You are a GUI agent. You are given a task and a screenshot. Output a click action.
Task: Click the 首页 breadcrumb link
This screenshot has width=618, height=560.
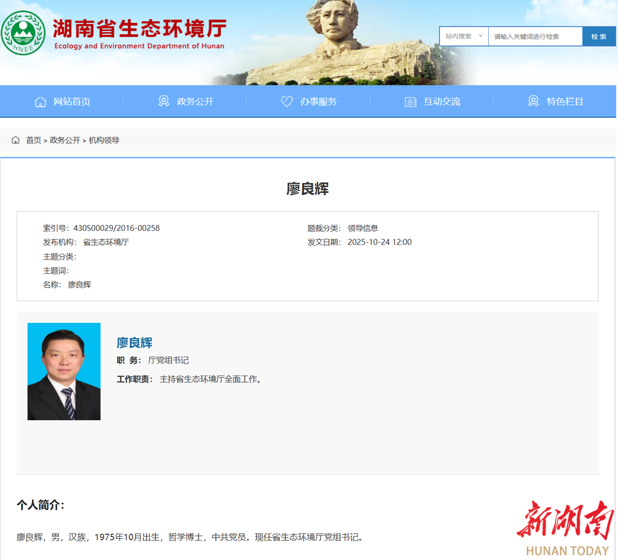point(33,140)
